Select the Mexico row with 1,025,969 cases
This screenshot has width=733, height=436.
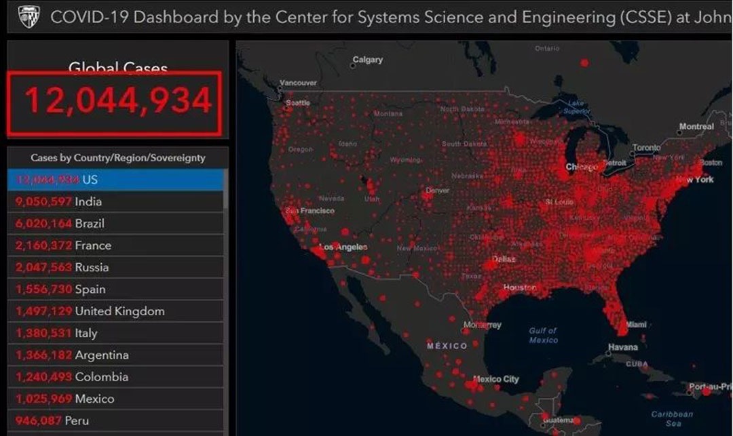pos(115,399)
